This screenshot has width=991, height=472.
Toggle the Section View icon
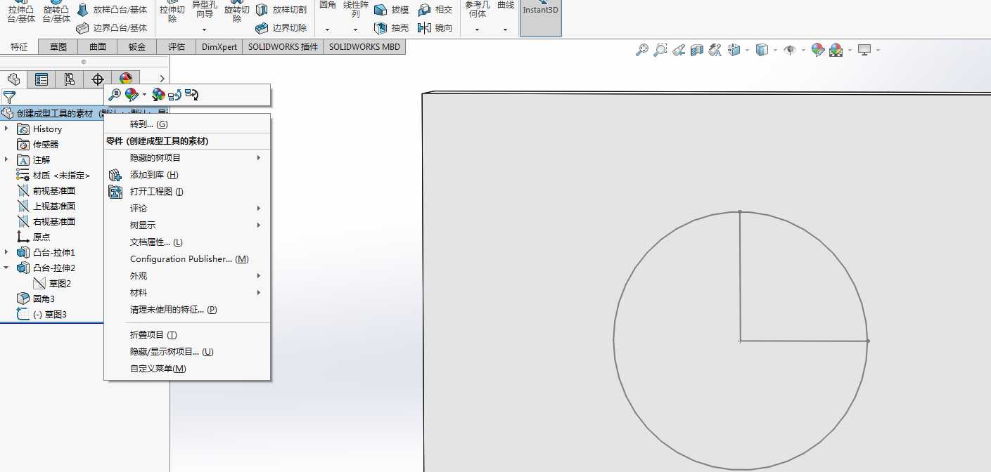(x=697, y=50)
